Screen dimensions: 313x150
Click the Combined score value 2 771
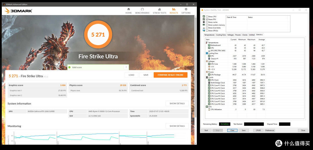click(x=184, y=85)
